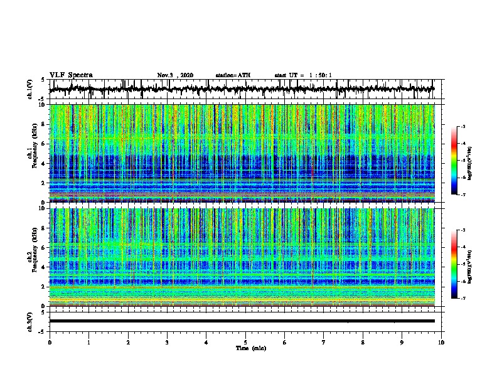Screen dimensions: 497x384
Task: Click the 'Time (min)' axis label
Action: (x=251, y=348)
